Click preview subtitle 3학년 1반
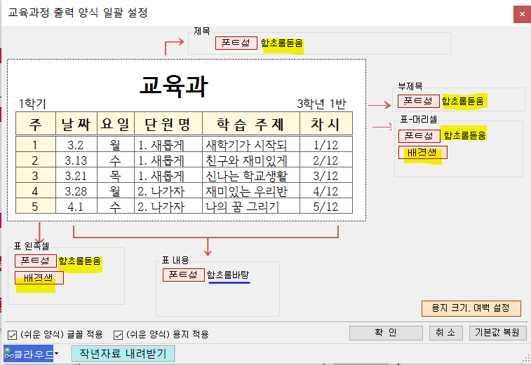Image resolution: width=531 pixels, height=365 pixels. 322,104
